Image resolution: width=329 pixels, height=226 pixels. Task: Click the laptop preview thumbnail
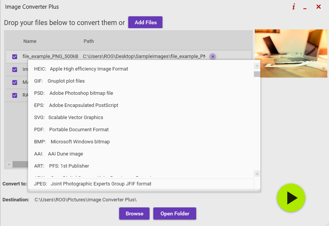(291, 53)
